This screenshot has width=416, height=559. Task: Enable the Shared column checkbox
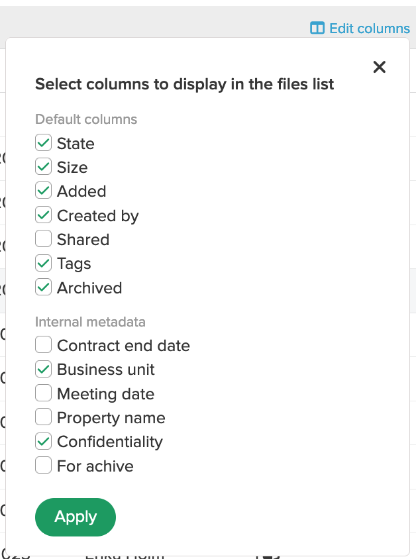[43, 238]
